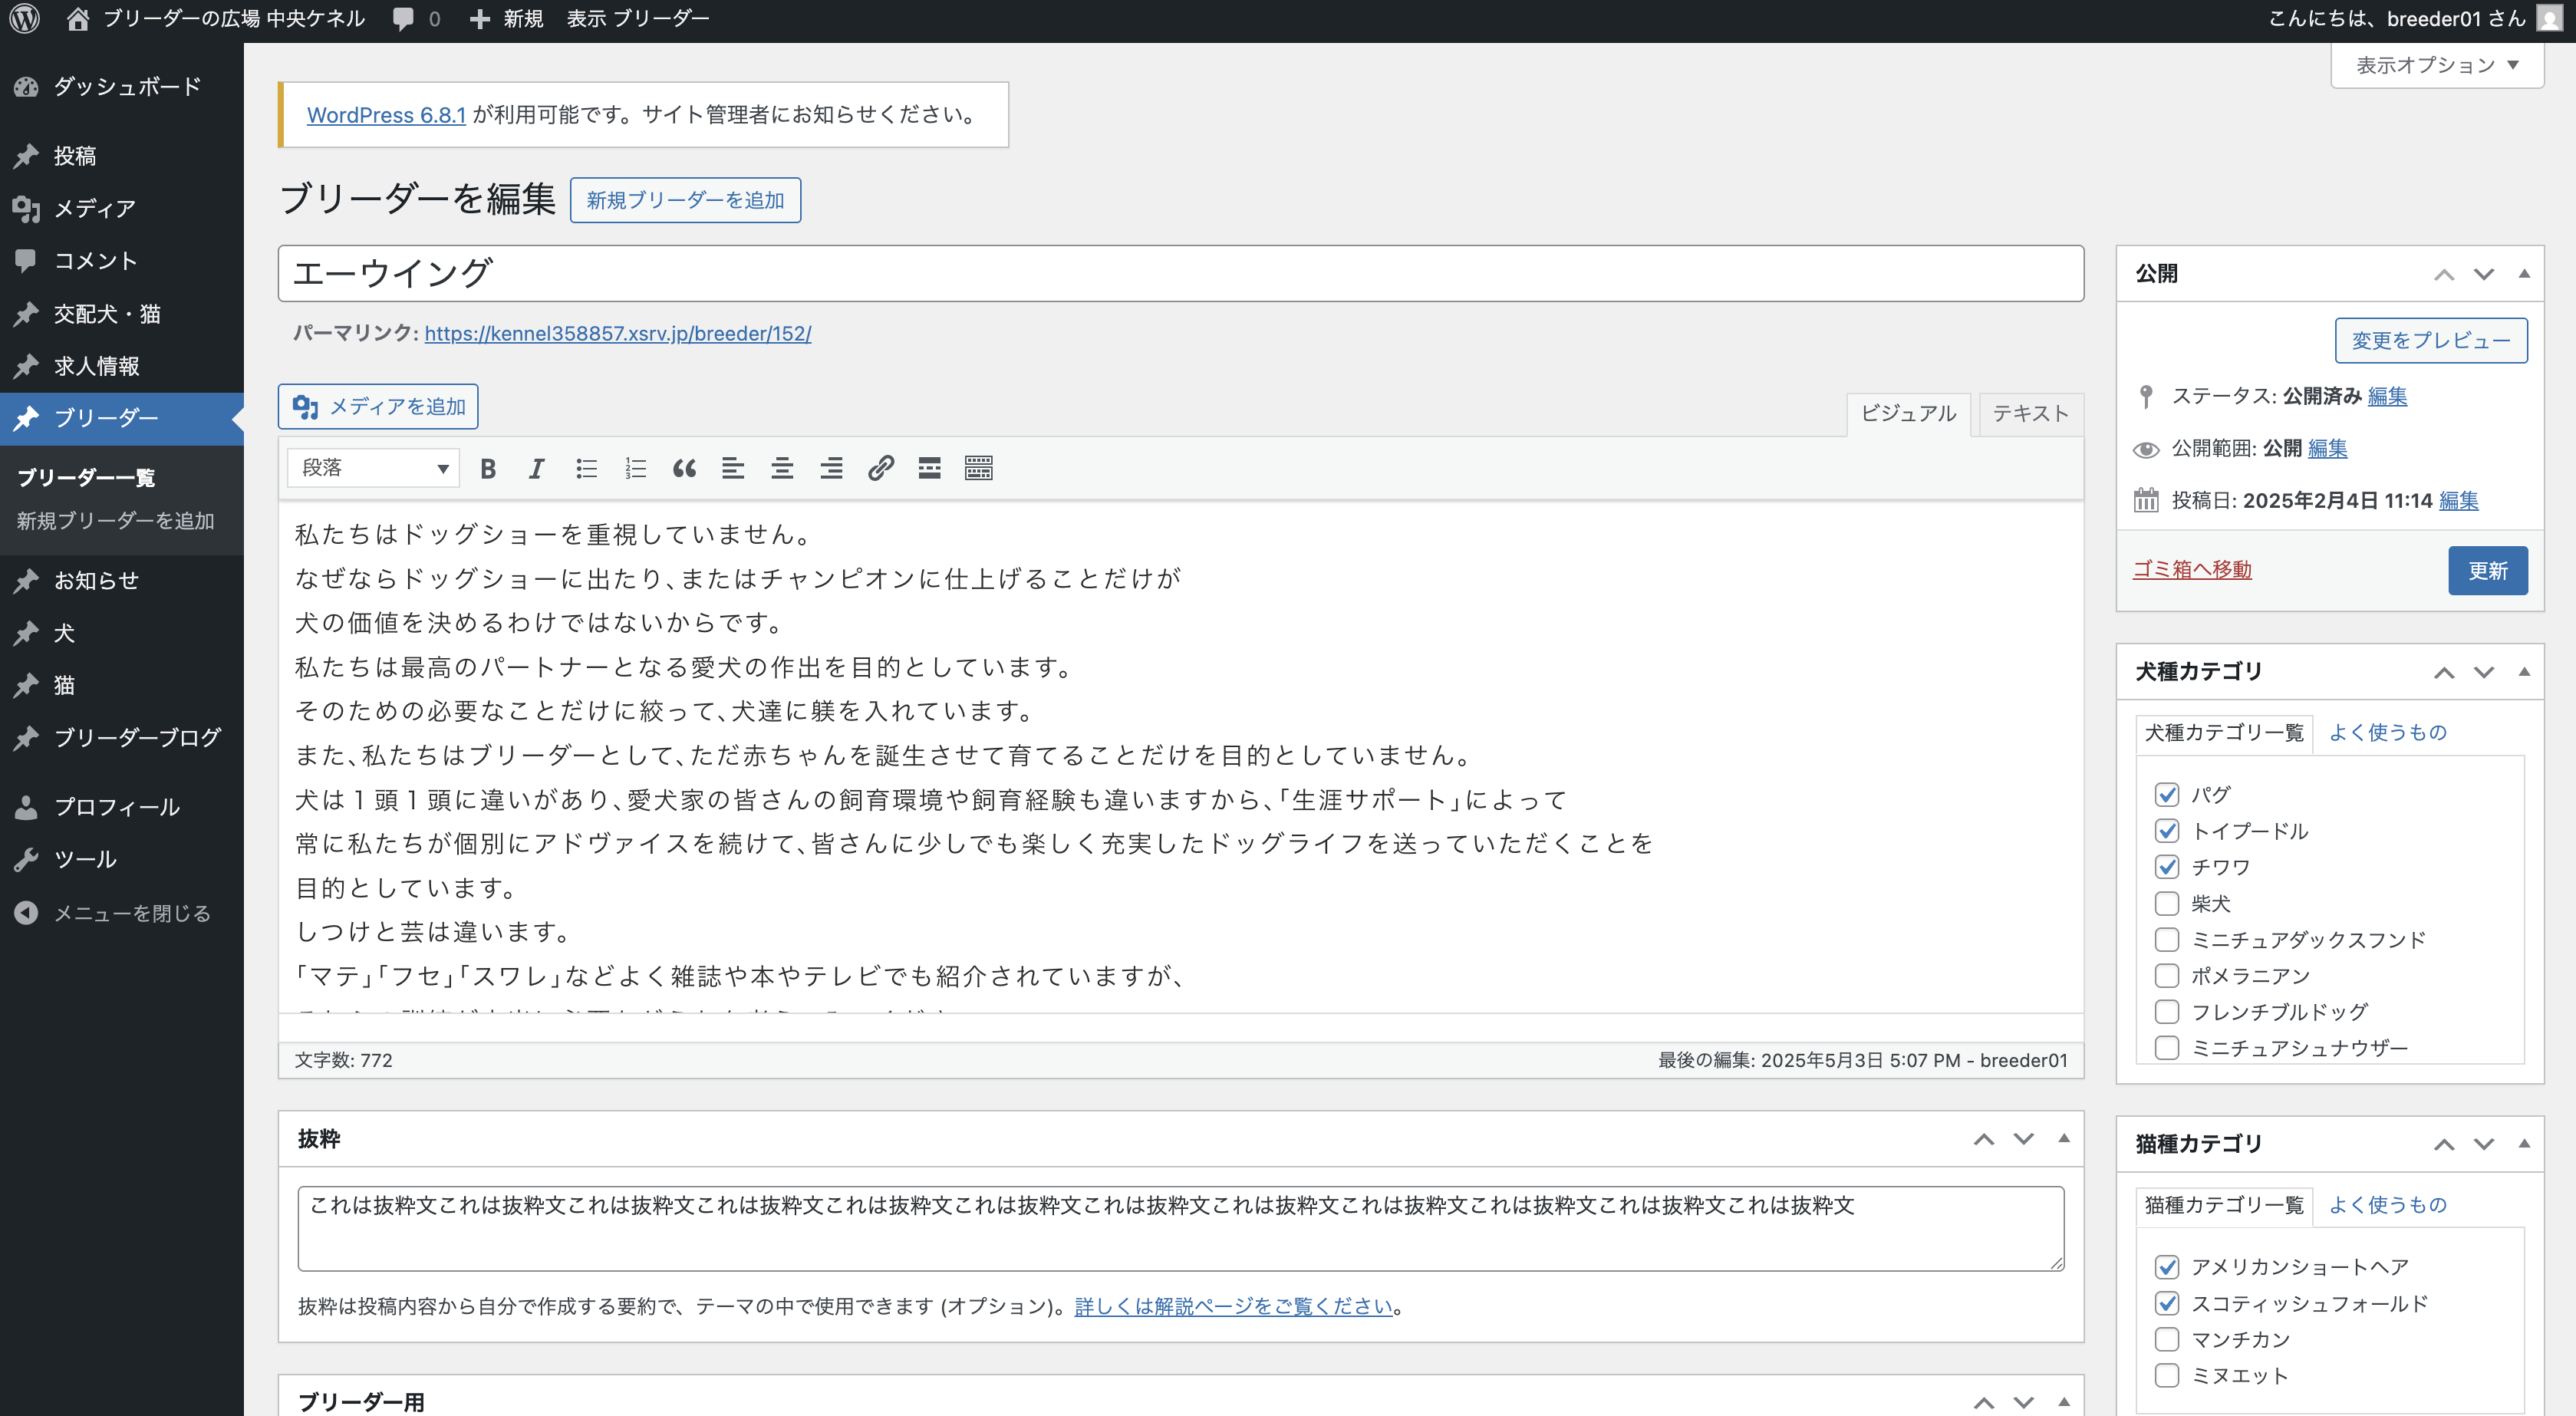Open ダッシュボード in the sidebar
This screenshot has height=1416, width=2576.
coord(122,87)
